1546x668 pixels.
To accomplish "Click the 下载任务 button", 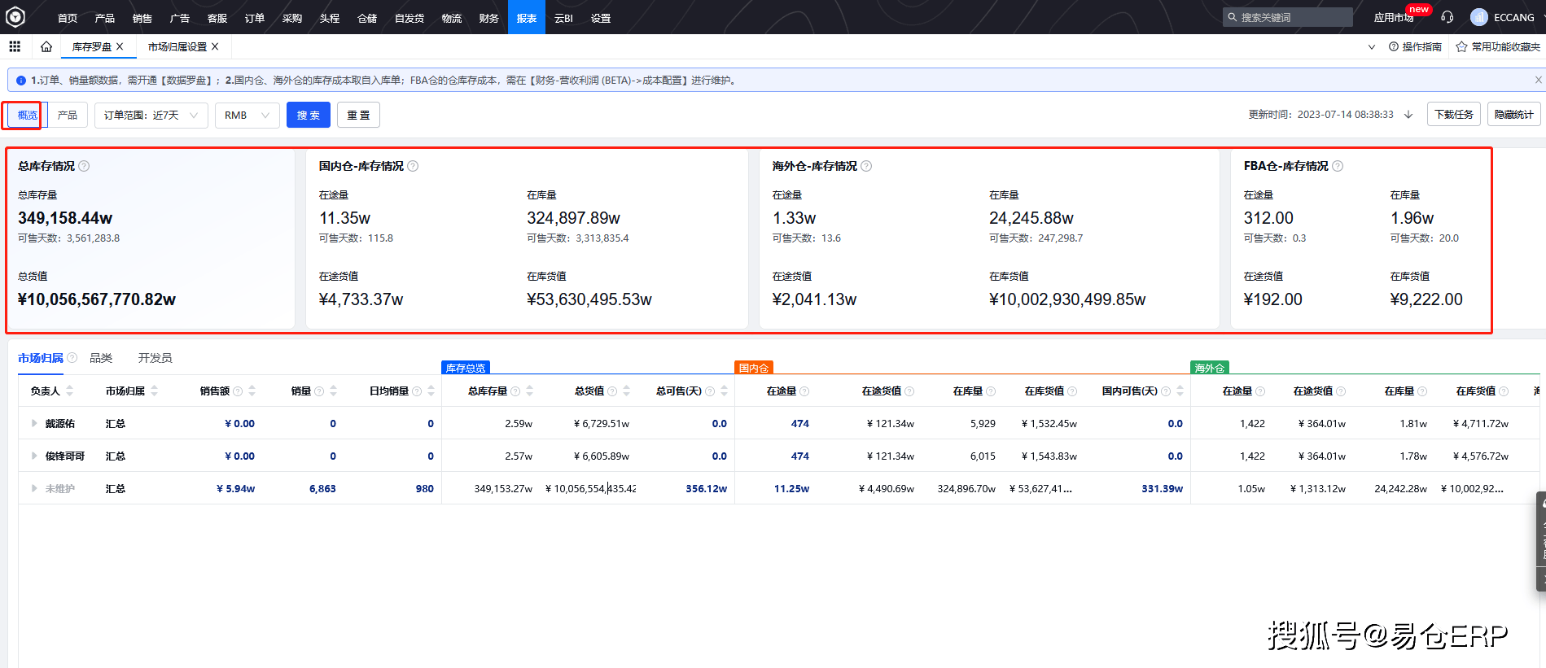I will [1454, 115].
